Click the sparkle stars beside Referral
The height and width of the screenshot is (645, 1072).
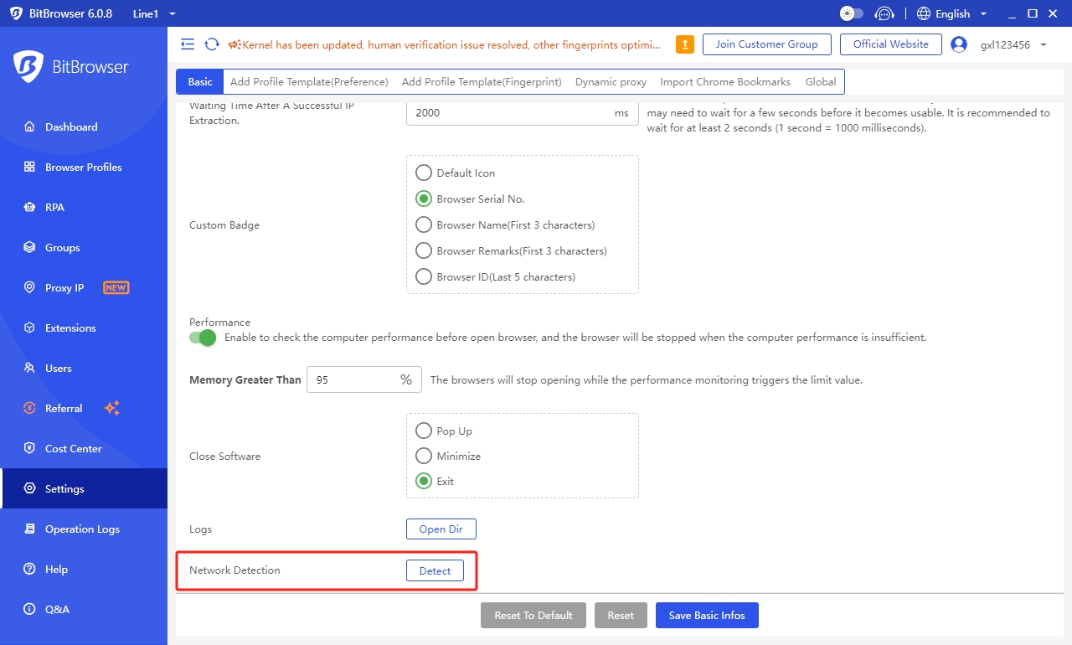click(x=111, y=409)
